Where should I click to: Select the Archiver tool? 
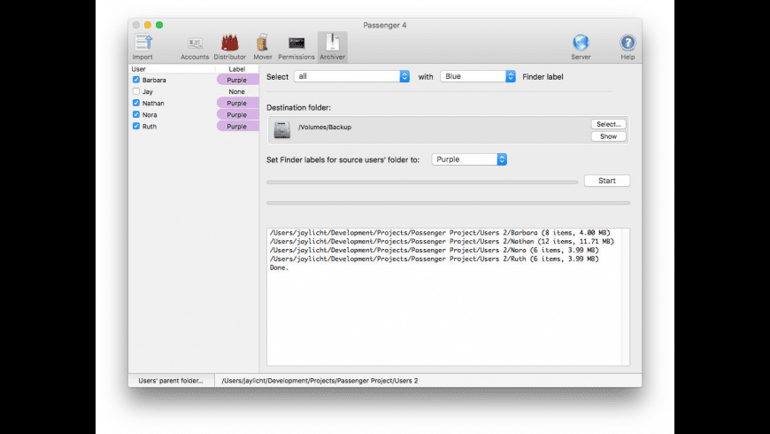(x=333, y=47)
